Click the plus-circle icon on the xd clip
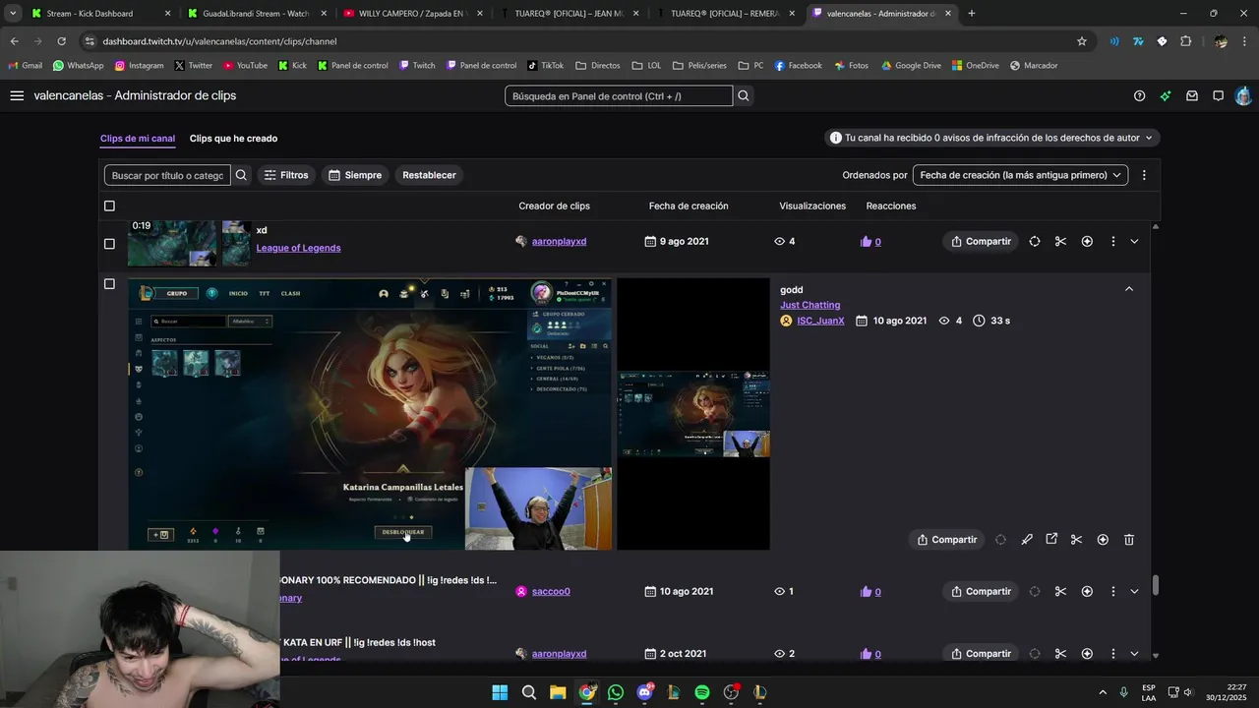 1087,241
